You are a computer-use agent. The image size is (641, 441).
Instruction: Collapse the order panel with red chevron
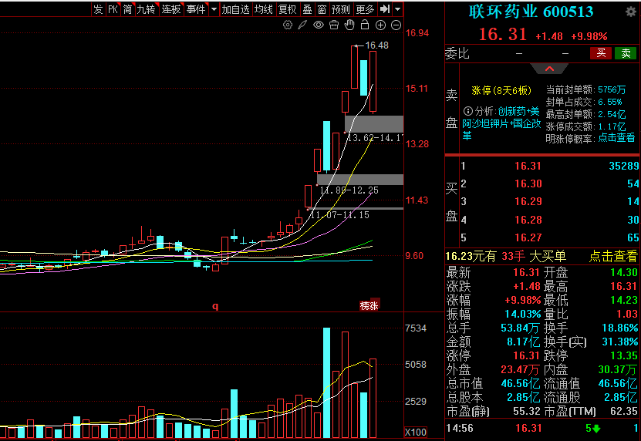[x=549, y=69]
